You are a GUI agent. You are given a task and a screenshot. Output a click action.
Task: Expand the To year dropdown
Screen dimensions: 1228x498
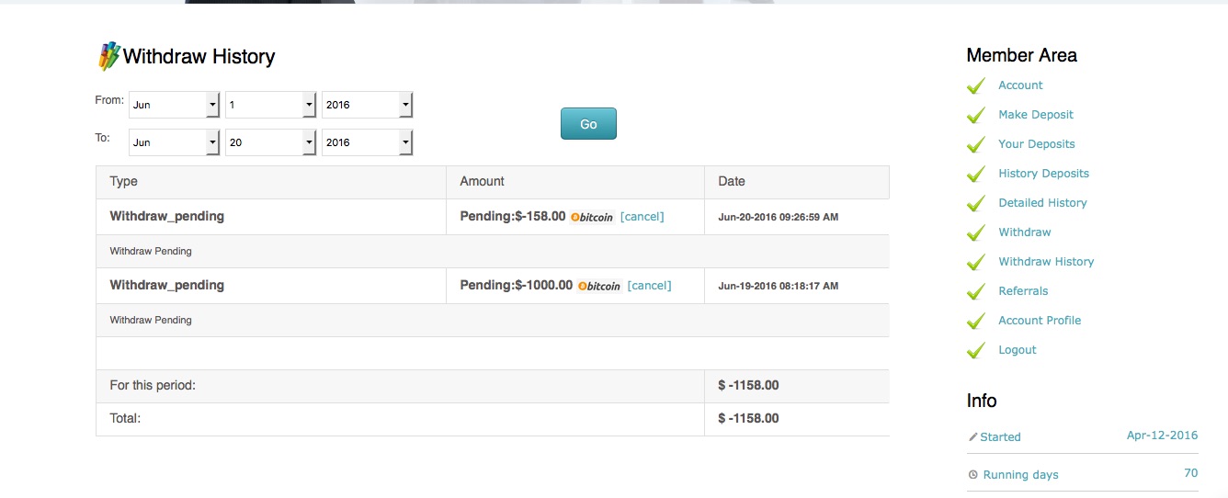(367, 142)
